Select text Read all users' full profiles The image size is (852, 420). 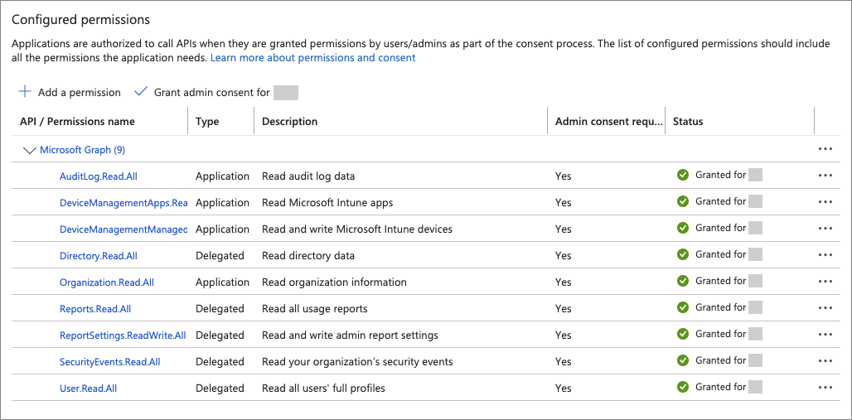[324, 388]
